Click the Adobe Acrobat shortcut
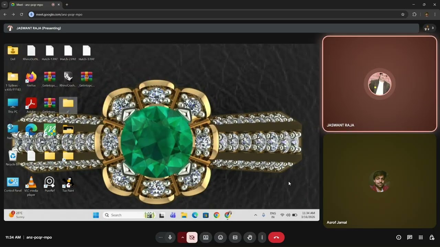Image resolution: width=440 pixels, height=247 pixels. point(31,107)
